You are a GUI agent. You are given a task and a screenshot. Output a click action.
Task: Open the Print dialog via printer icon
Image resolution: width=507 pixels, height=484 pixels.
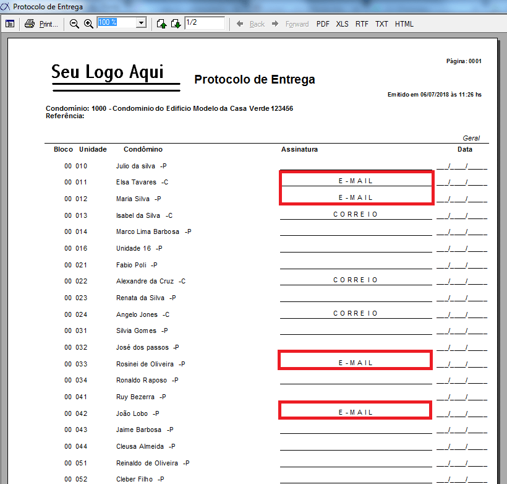(28, 24)
